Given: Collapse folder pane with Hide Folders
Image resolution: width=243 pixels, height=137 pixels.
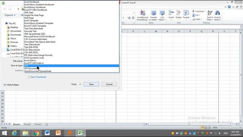Looking at the screenshot, I should (11, 85).
